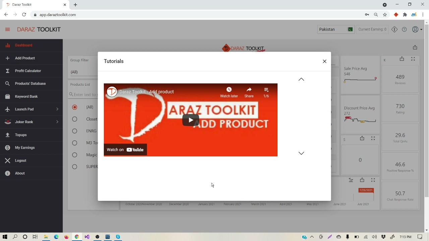Click the page vertical scrollbar

[426, 110]
